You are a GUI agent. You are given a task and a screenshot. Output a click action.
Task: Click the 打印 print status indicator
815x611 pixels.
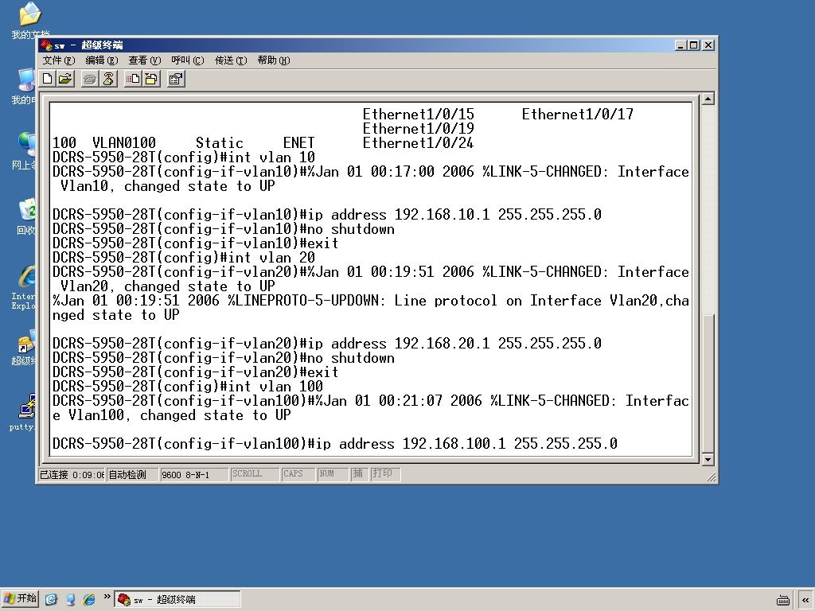(385, 474)
